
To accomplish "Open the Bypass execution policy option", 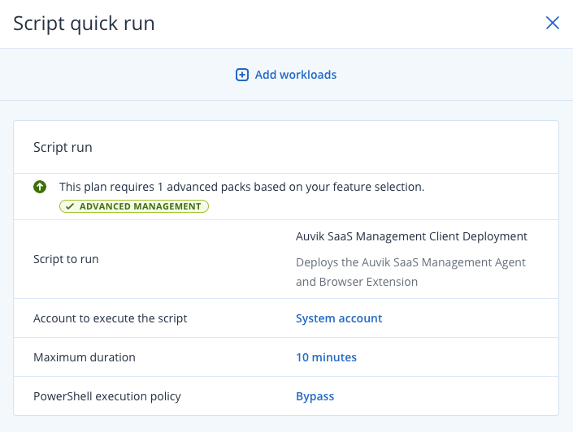I will [315, 396].
